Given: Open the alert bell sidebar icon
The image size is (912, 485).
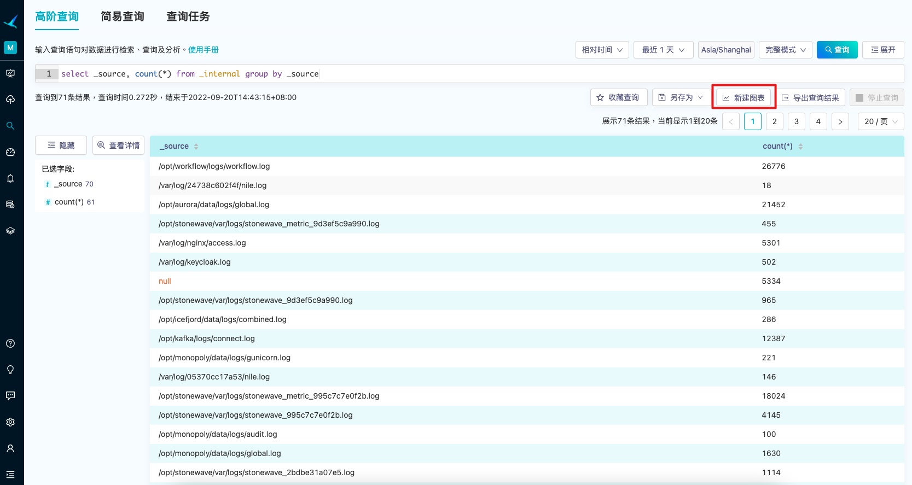Looking at the screenshot, I should (x=10, y=178).
